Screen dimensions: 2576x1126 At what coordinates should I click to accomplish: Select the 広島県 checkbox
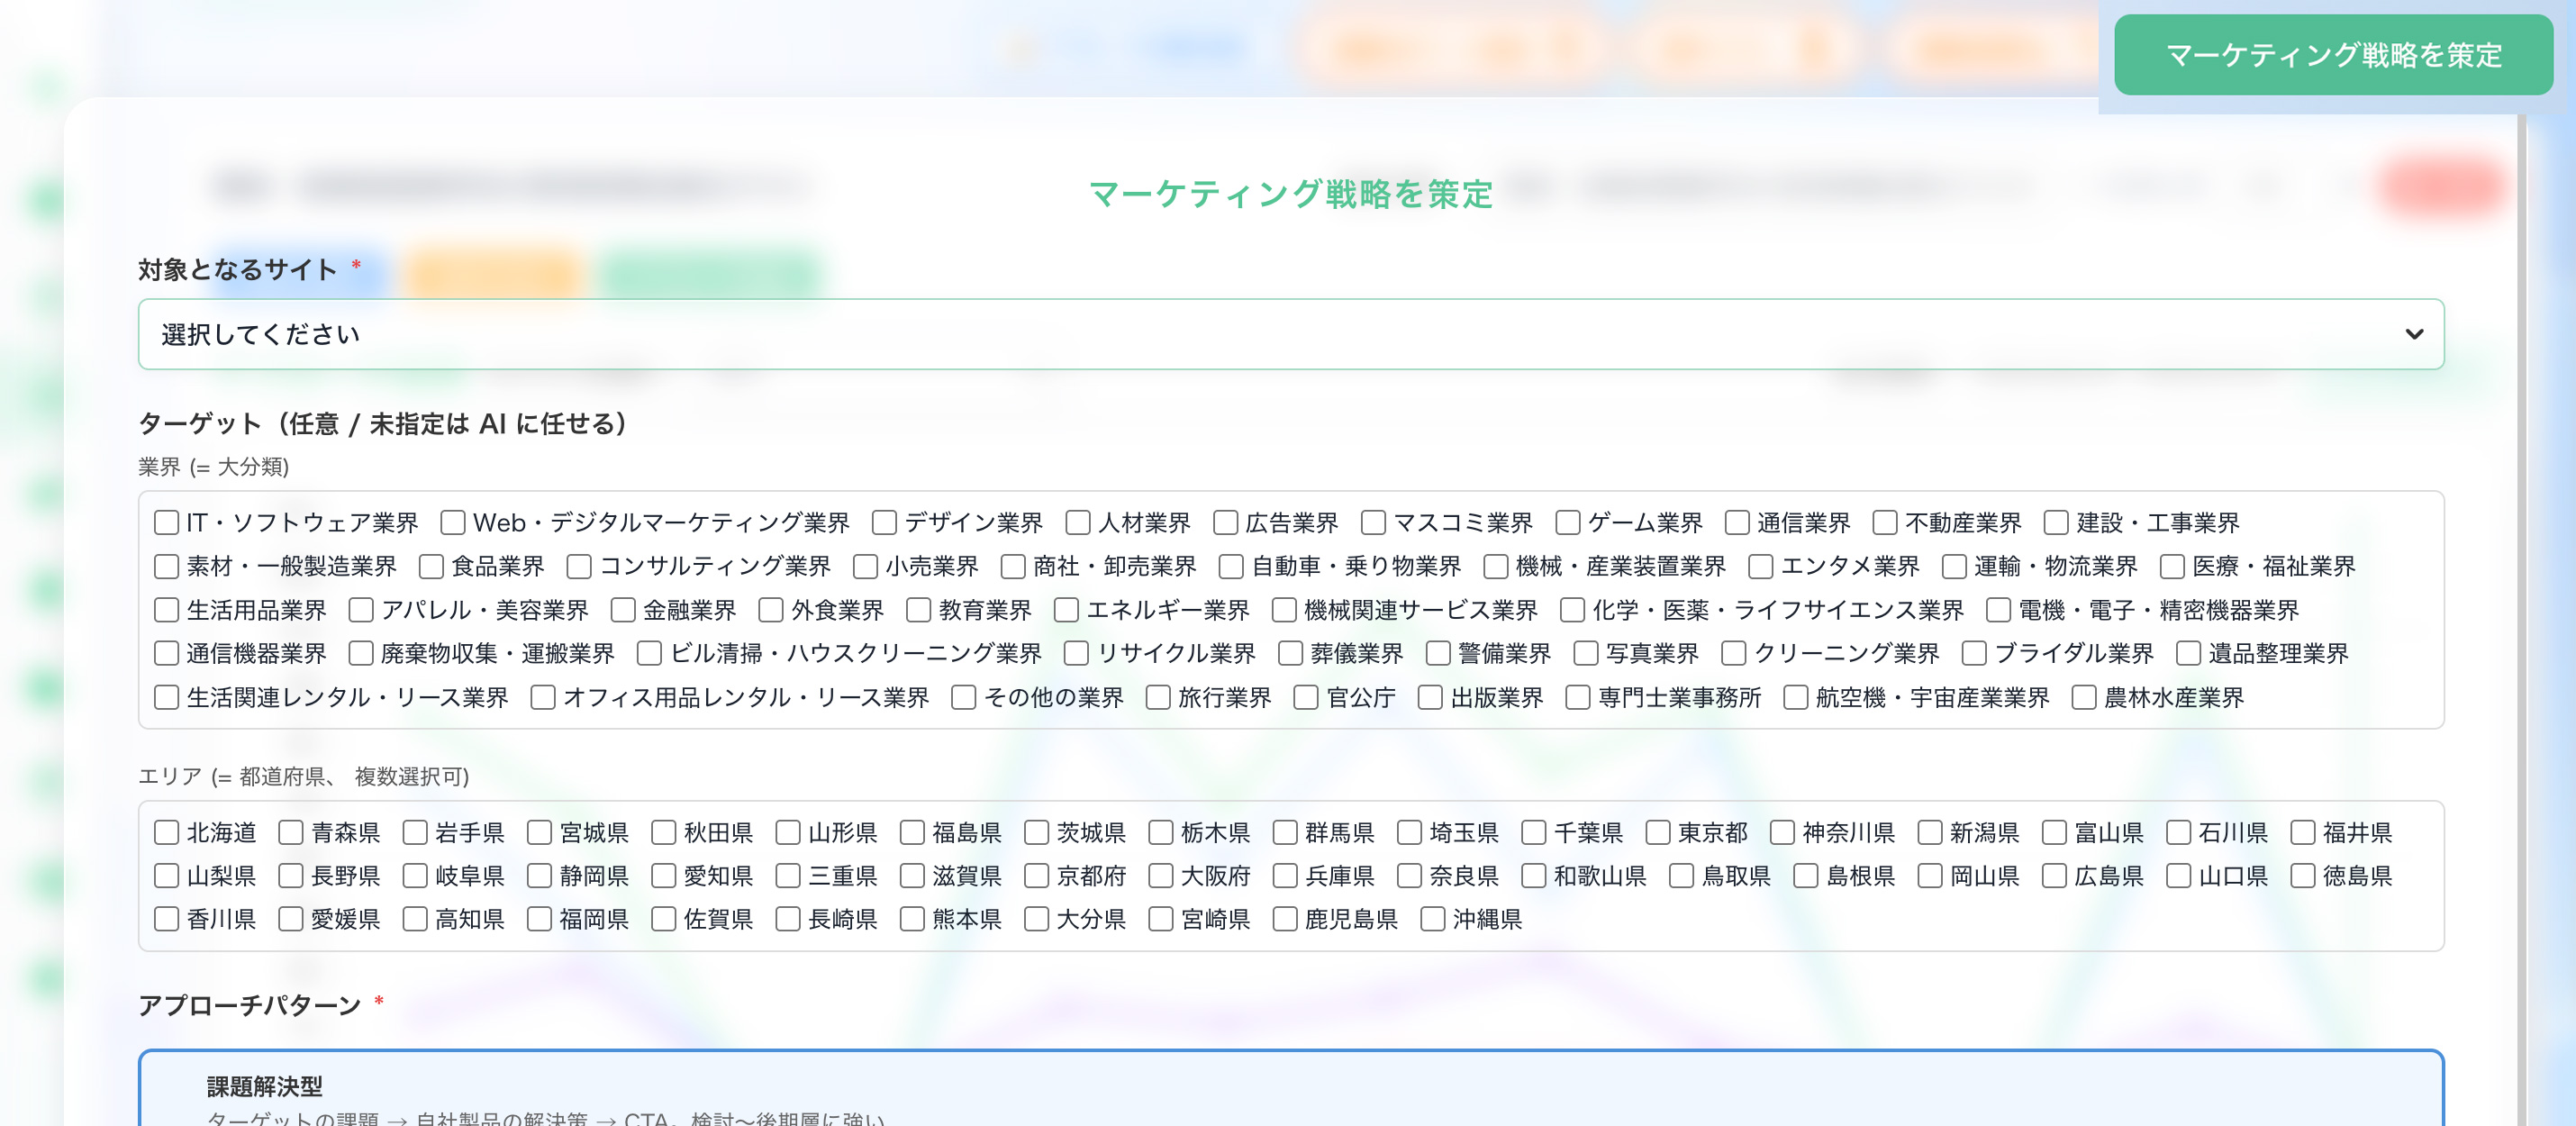pyautogui.click(x=2054, y=876)
